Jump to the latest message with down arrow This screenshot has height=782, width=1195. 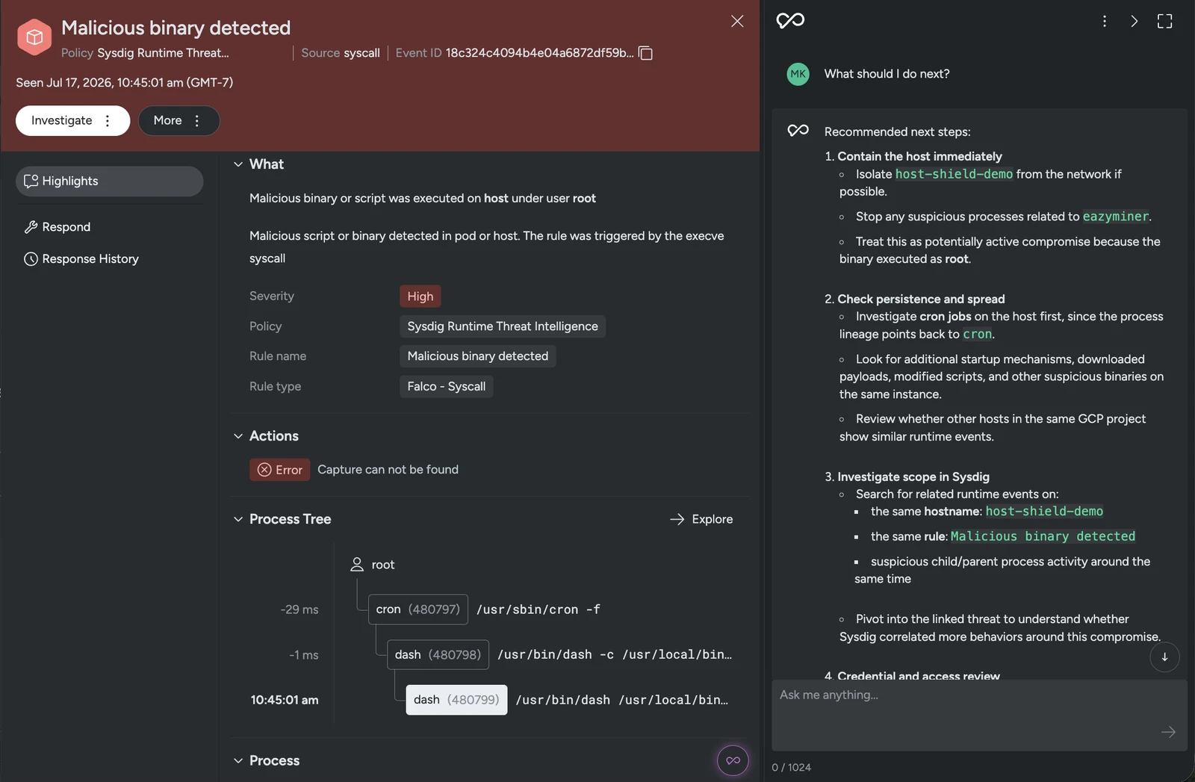pyautogui.click(x=1164, y=657)
